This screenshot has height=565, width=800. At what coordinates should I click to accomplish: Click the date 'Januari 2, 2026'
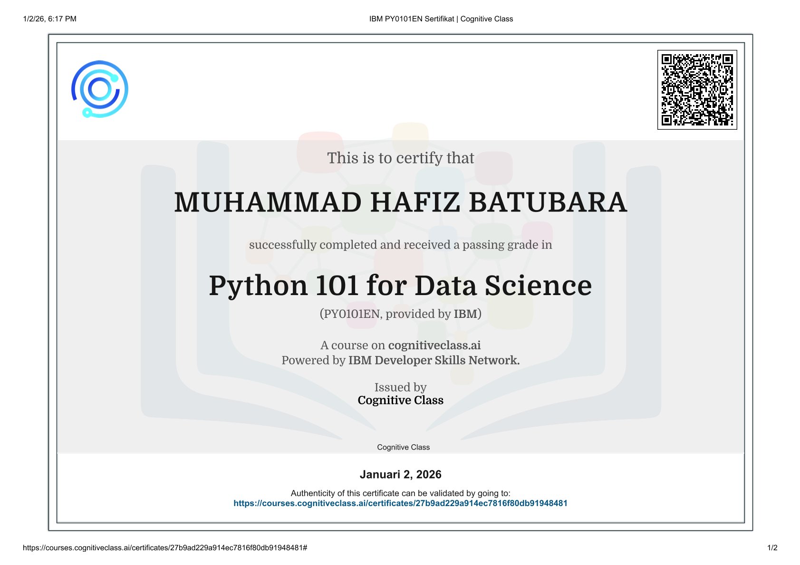click(400, 475)
